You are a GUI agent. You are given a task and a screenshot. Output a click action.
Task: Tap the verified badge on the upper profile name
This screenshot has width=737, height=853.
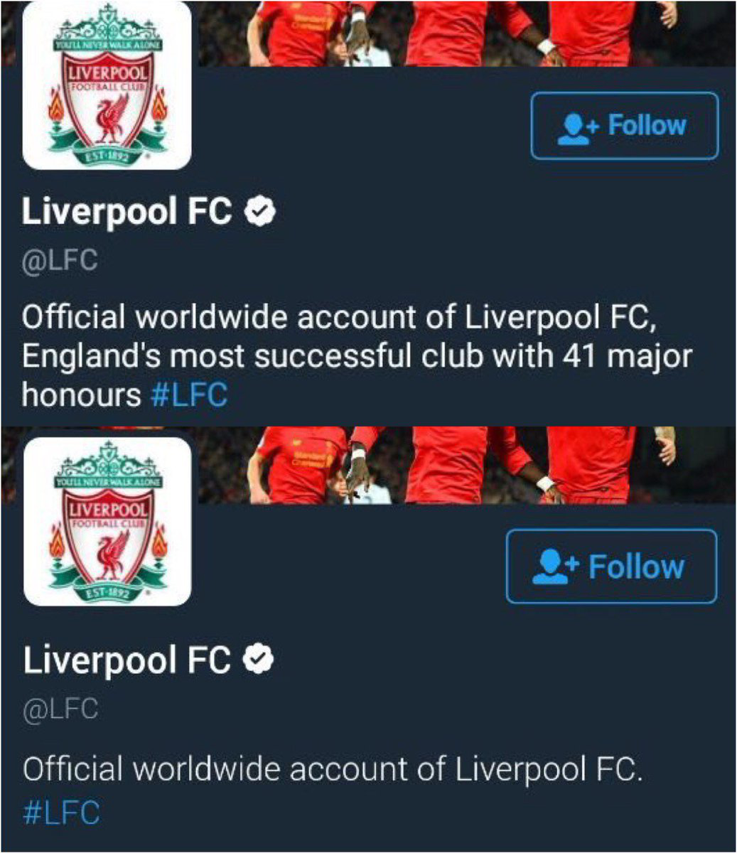coord(261,212)
